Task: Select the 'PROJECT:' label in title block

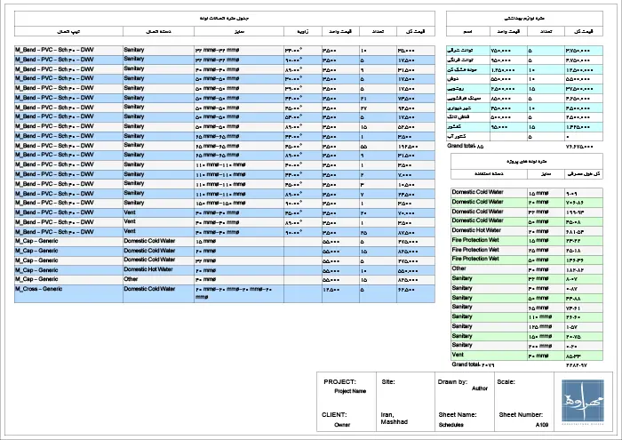Action: coord(339,382)
